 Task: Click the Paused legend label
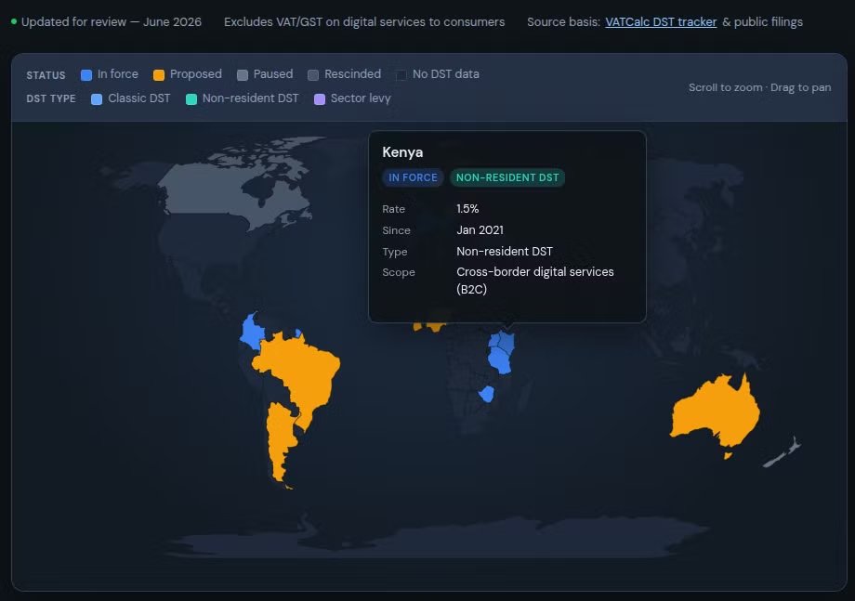tap(273, 74)
